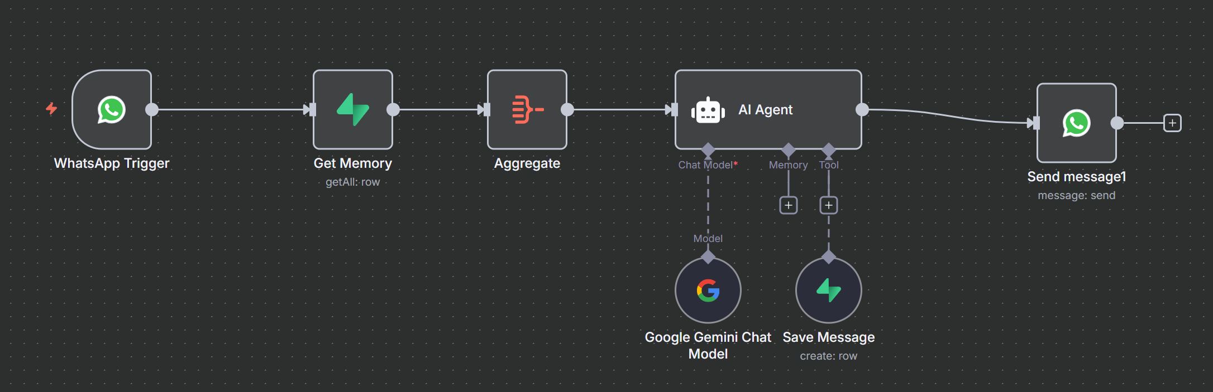
Task: Select the Send message1 WhatsApp node
Action: [1076, 123]
